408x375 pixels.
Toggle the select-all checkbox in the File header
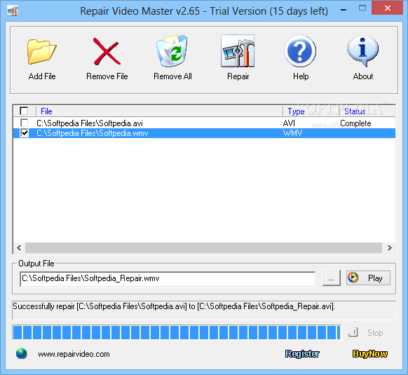pyautogui.click(x=24, y=111)
